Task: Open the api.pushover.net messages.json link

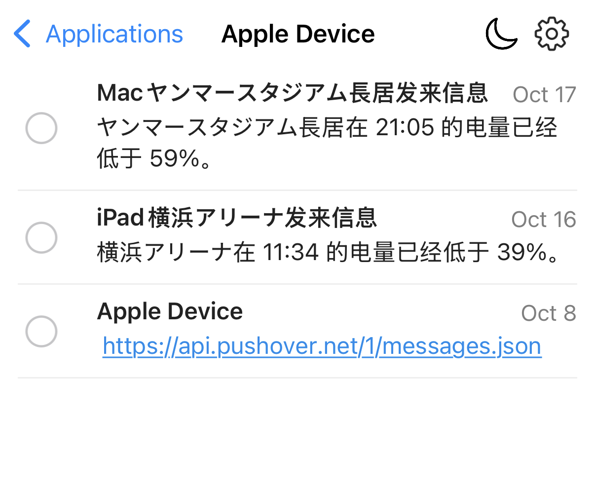Action: tap(322, 346)
